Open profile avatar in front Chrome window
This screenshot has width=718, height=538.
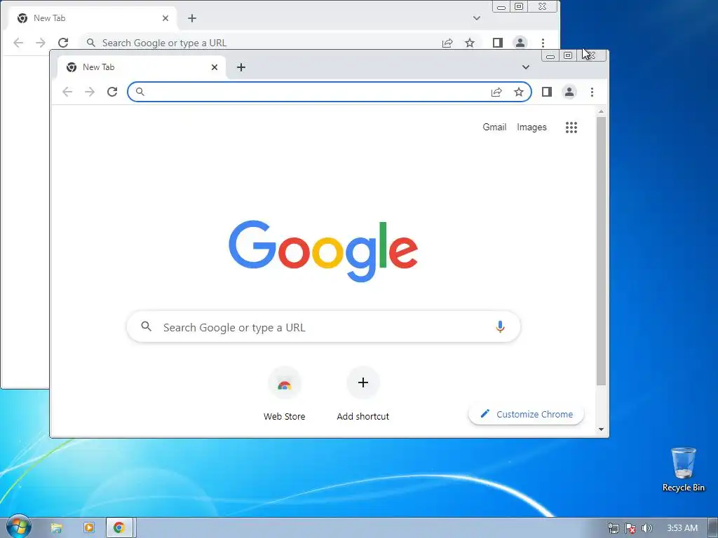click(x=569, y=92)
